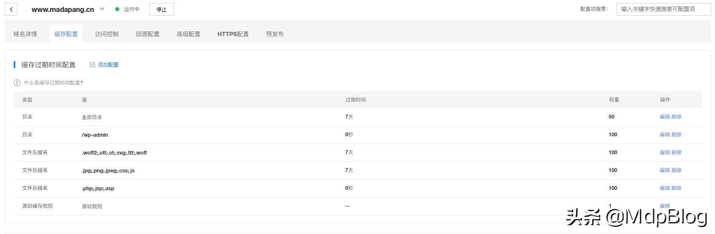The height and width of the screenshot is (234, 715).
Task: Open the 高级配置 tab
Action: coord(189,34)
